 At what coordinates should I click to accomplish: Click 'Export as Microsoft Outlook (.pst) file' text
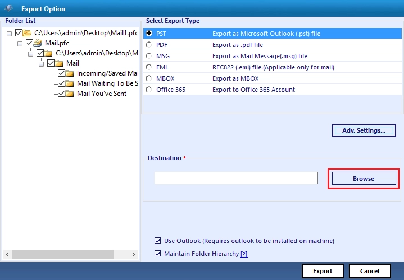coord(266,34)
